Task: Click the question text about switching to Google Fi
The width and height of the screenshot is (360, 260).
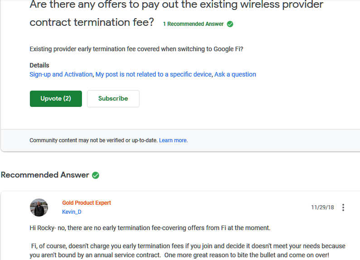Action: click(136, 49)
